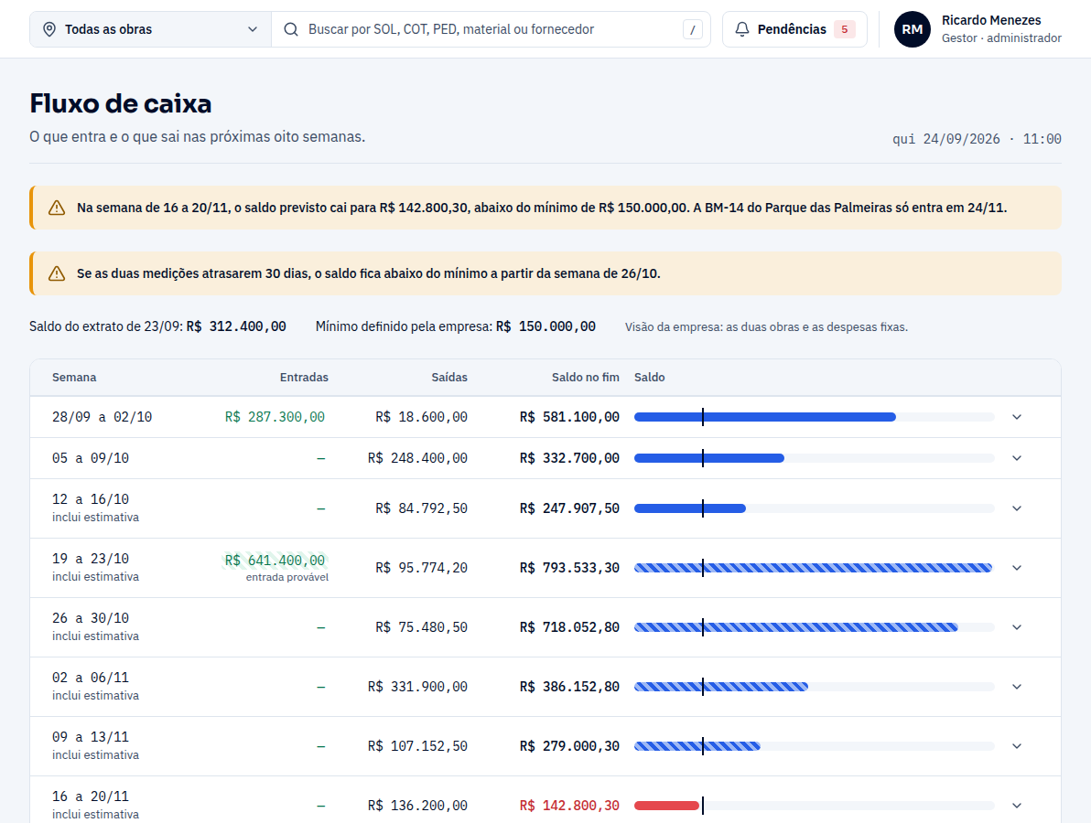The image size is (1091, 823).
Task: Open the Todas as obras dropdown
Action: point(150,29)
